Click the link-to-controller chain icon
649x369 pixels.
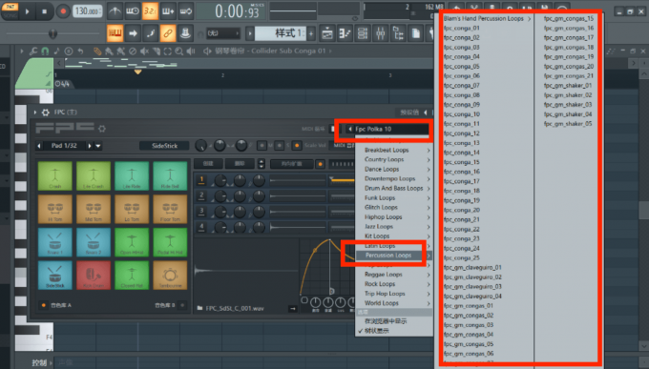pyautogui.click(x=168, y=33)
